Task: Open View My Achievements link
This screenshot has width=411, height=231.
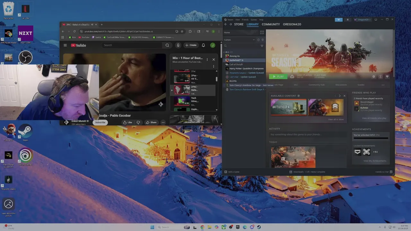Action: pyautogui.click(x=375, y=161)
